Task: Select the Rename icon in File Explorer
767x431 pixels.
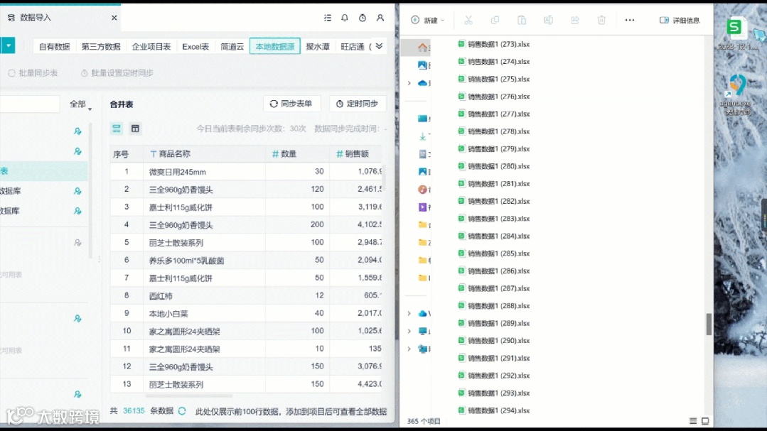Action: click(548, 20)
